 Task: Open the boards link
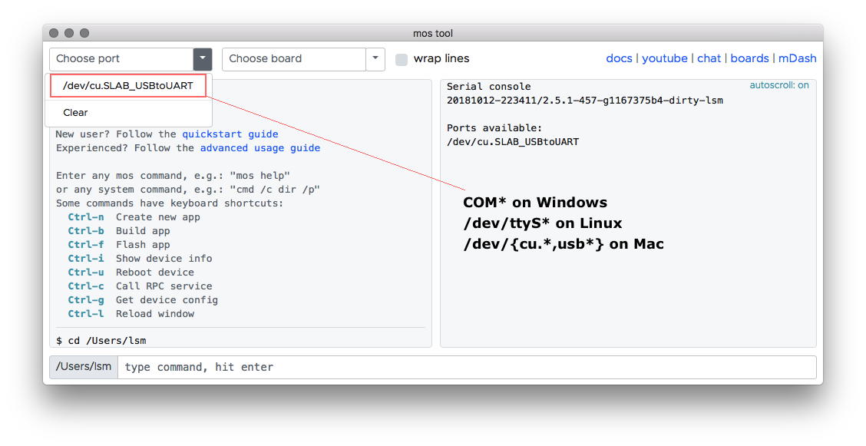749,58
